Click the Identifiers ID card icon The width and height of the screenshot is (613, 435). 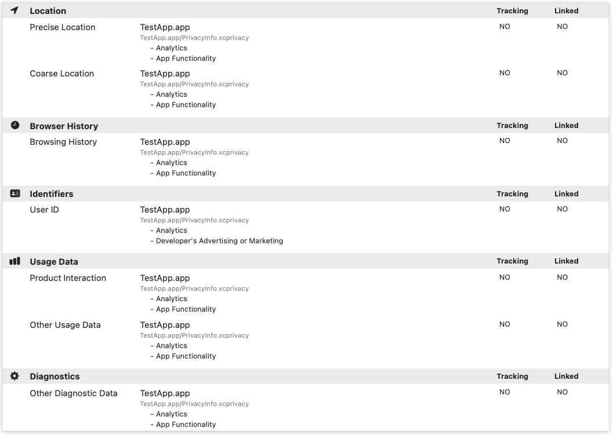[x=15, y=193]
